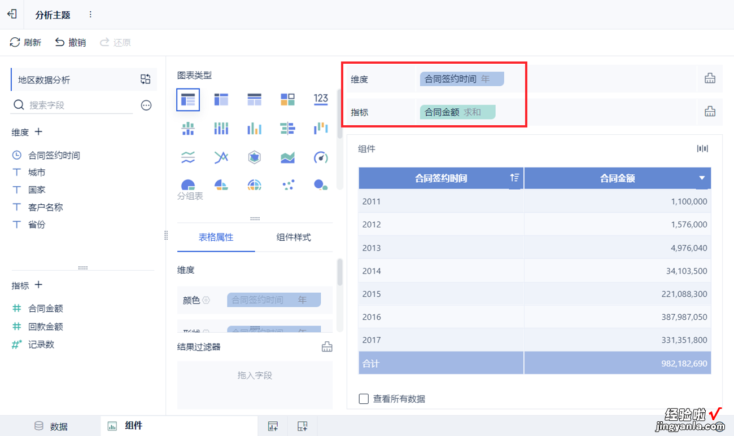Switch to the 组件样式 tab
This screenshot has width=734, height=436.
294,237
